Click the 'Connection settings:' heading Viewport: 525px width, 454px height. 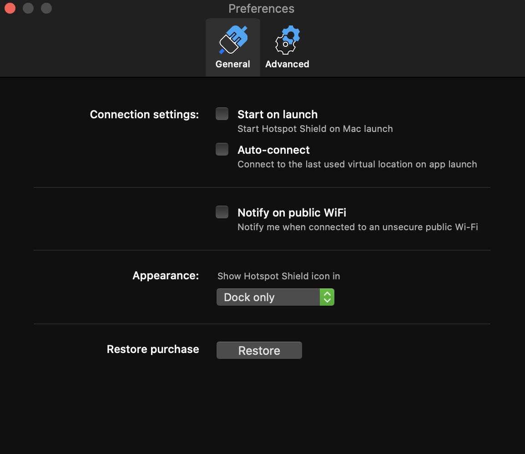tap(144, 115)
